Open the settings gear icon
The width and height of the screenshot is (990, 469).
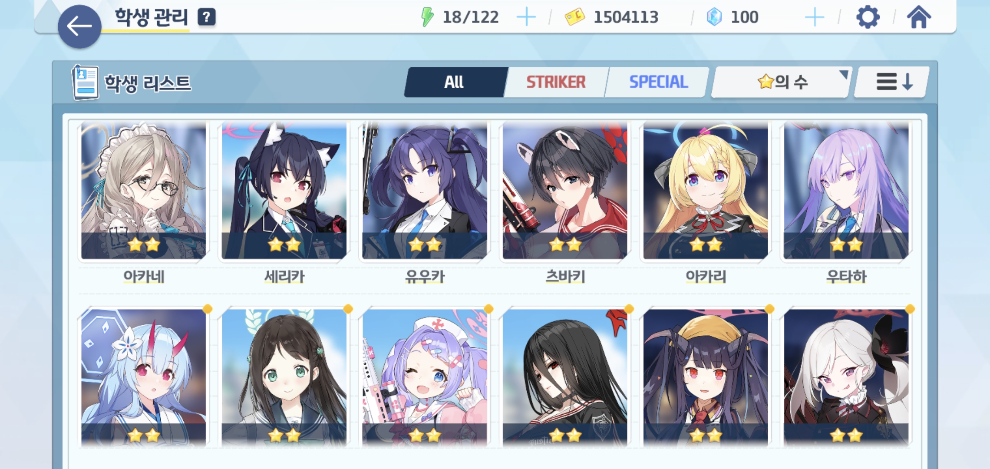click(868, 17)
